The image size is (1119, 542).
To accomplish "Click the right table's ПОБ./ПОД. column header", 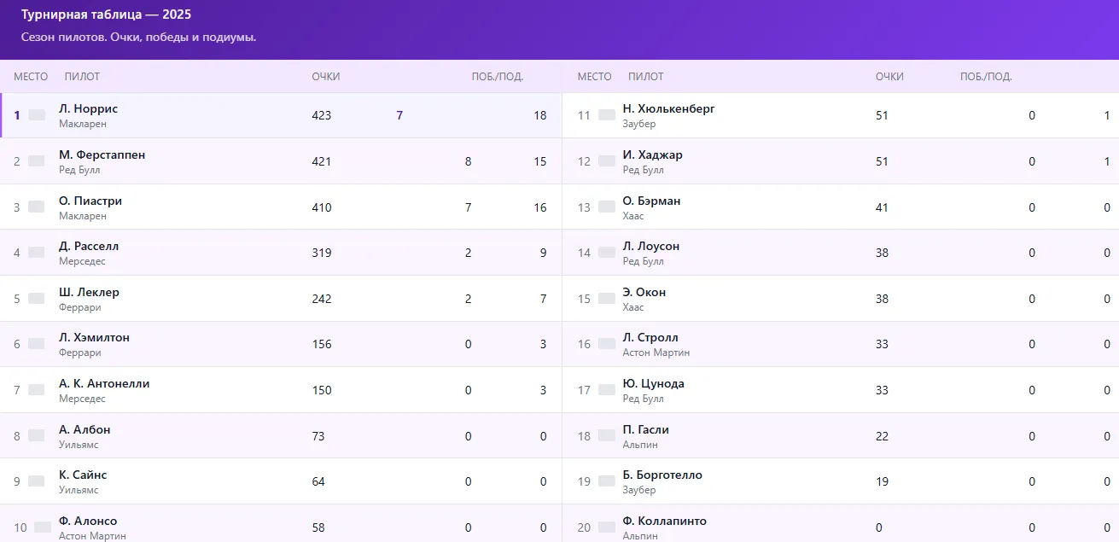I will point(986,77).
